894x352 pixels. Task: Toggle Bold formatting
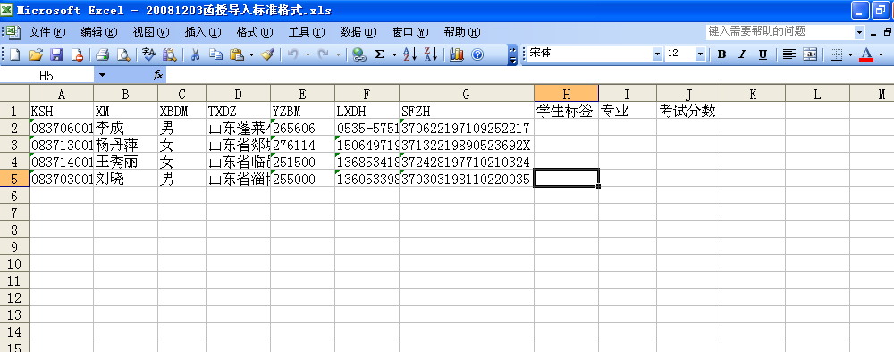click(x=721, y=54)
